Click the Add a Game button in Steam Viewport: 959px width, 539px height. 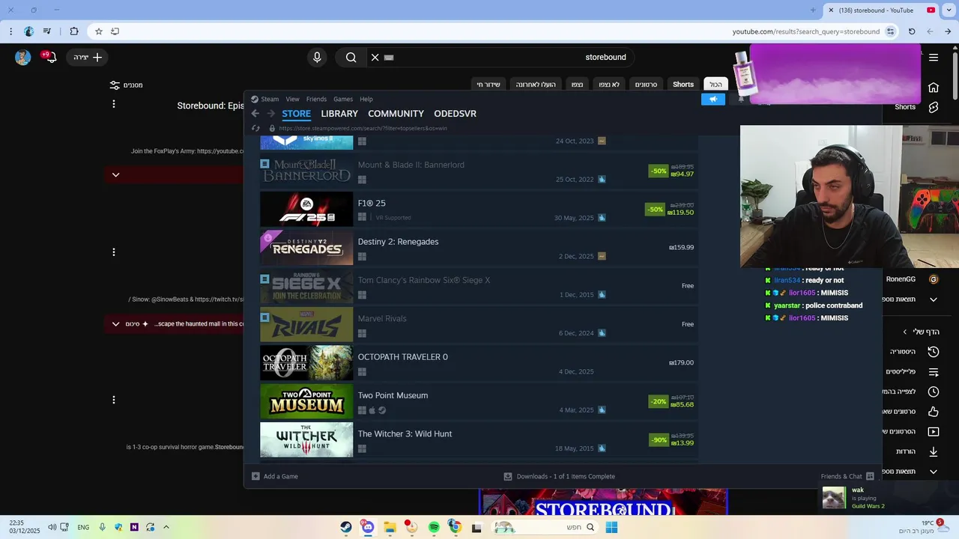(x=275, y=476)
